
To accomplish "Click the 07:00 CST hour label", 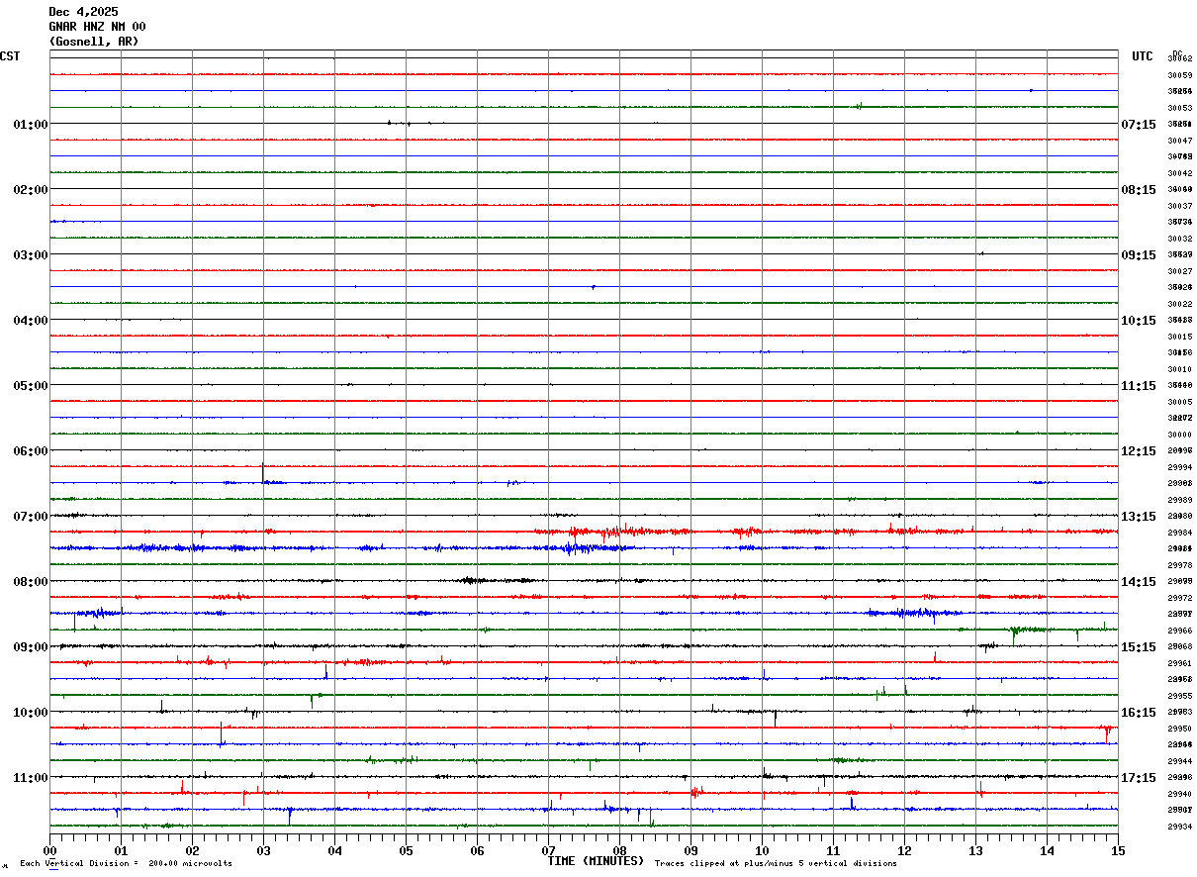I will (x=31, y=517).
